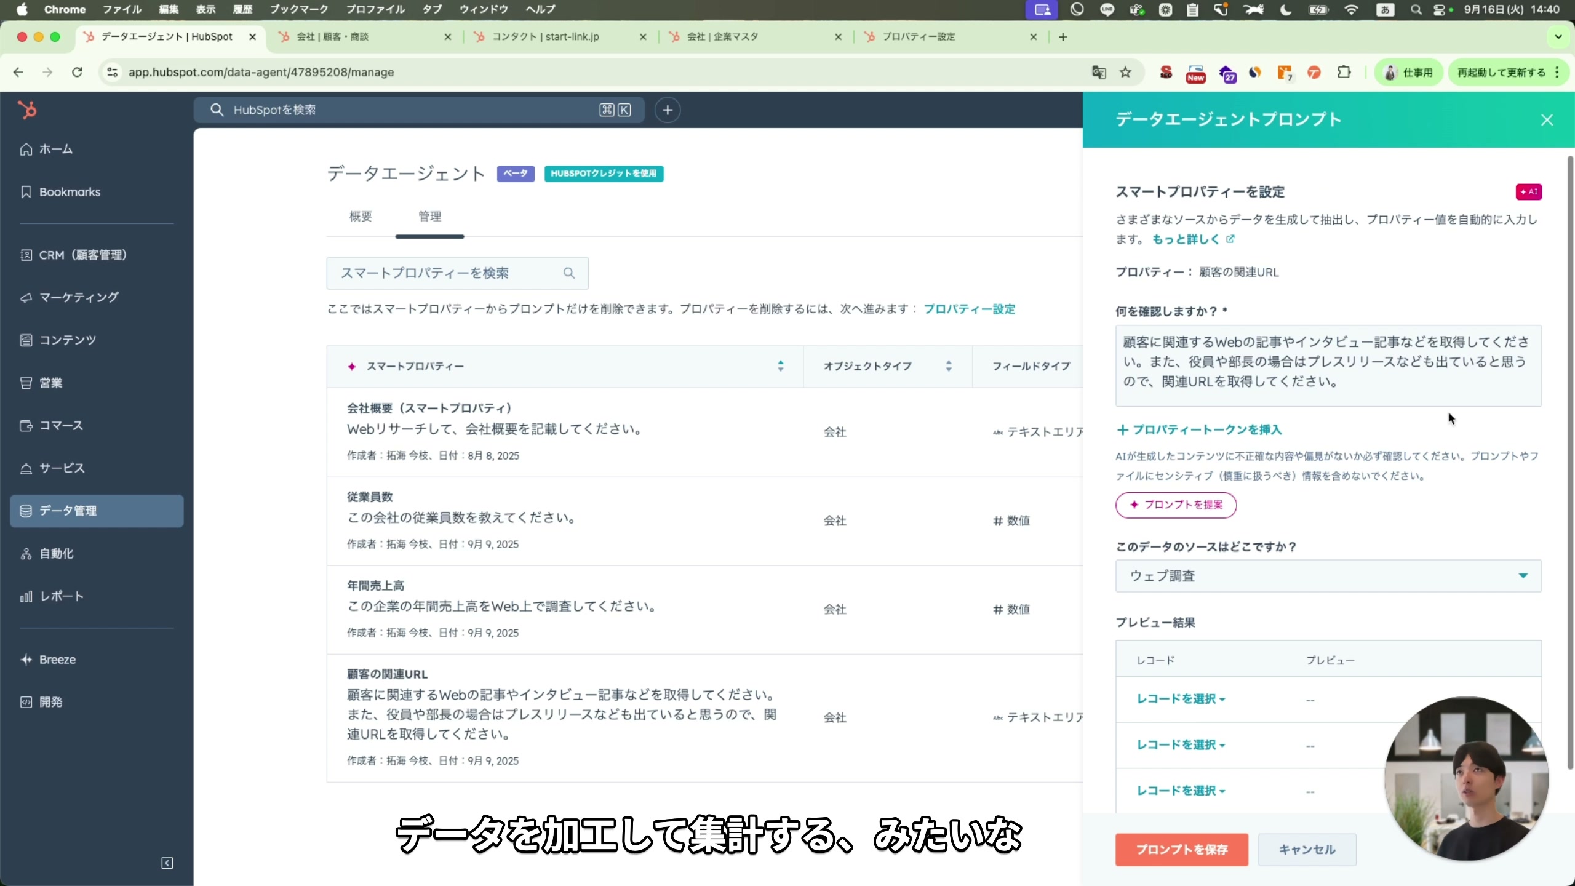1575x886 pixels.
Task: Open the ヘルプ menu in the menu bar
Action: coord(539,9)
